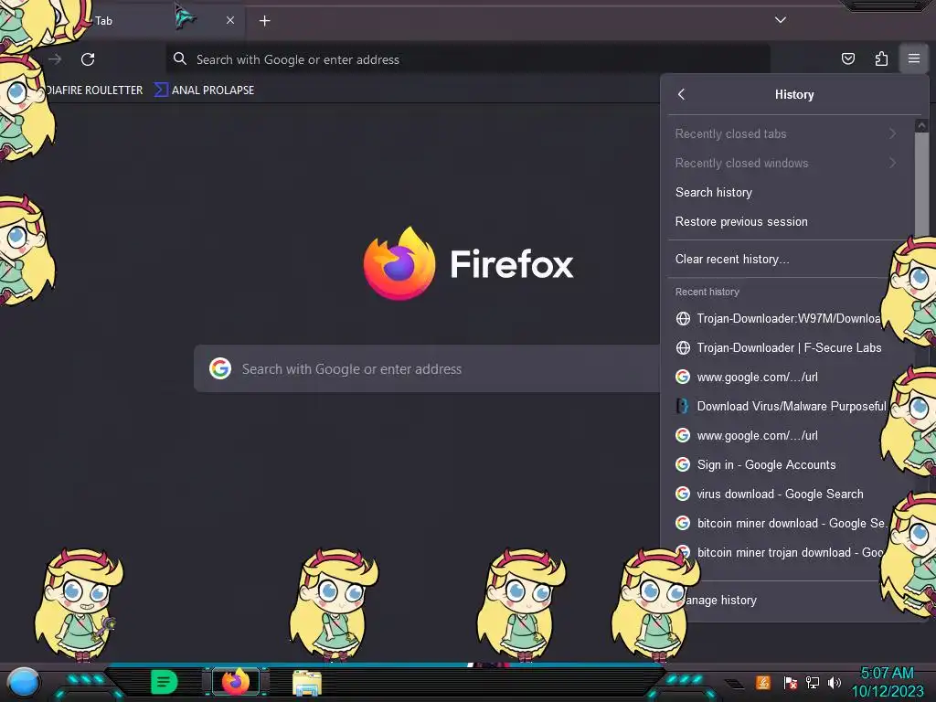The width and height of the screenshot is (936, 702).
Task: Focus the top address bar
Action: pos(468,59)
